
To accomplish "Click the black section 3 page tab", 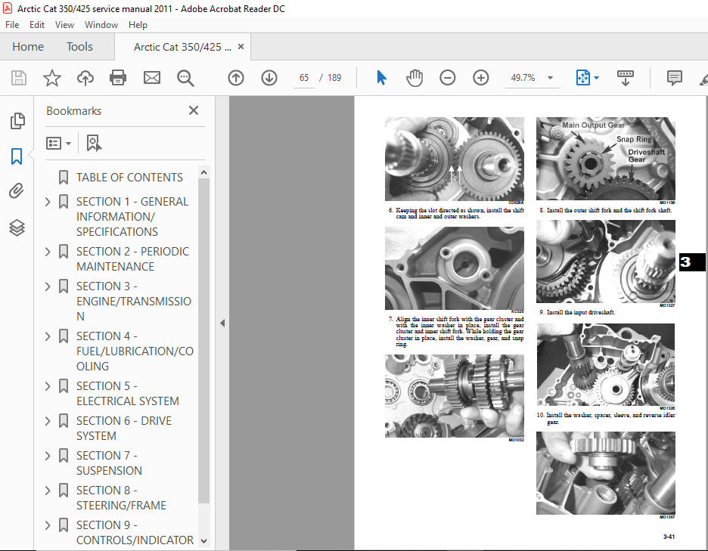I will pyautogui.click(x=692, y=262).
